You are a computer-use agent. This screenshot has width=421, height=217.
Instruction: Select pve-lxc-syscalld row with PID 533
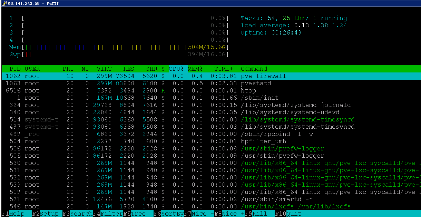[x=210, y=185]
